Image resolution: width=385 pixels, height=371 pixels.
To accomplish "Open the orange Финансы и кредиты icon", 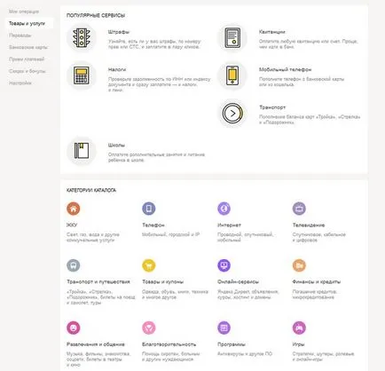I will click(x=299, y=265).
